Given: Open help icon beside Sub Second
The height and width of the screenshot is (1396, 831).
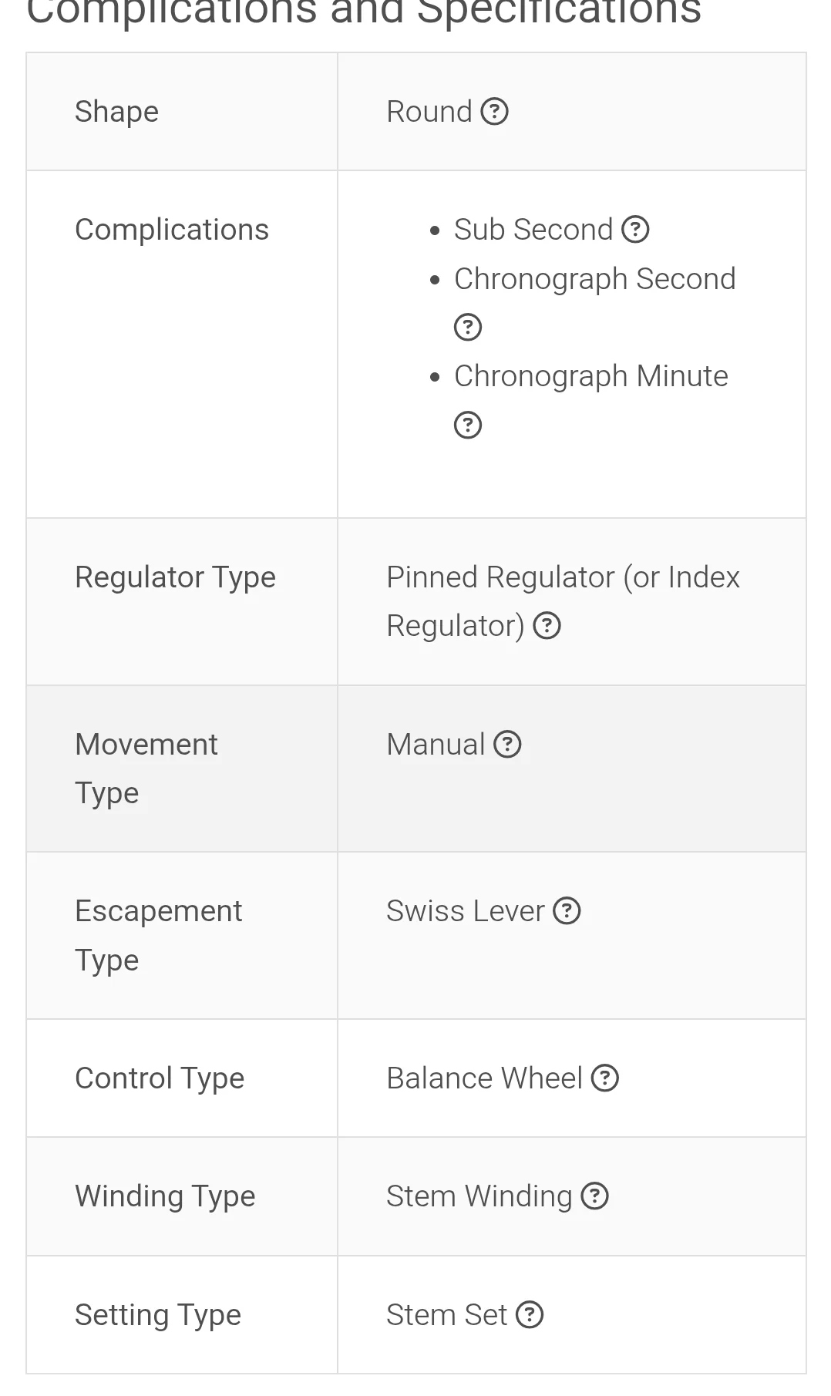Looking at the screenshot, I should (x=635, y=230).
